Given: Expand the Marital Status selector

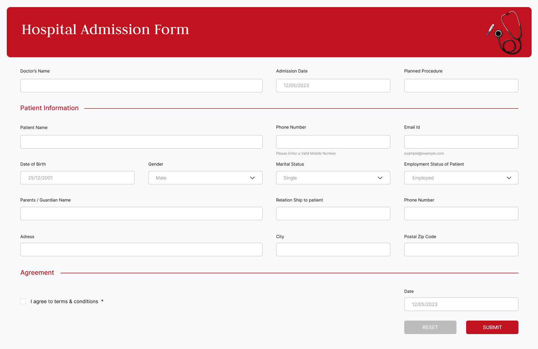Looking at the screenshot, I should click(333, 178).
